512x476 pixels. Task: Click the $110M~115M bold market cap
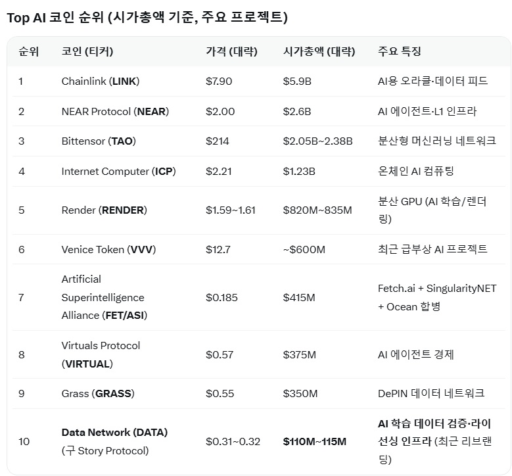point(314,442)
